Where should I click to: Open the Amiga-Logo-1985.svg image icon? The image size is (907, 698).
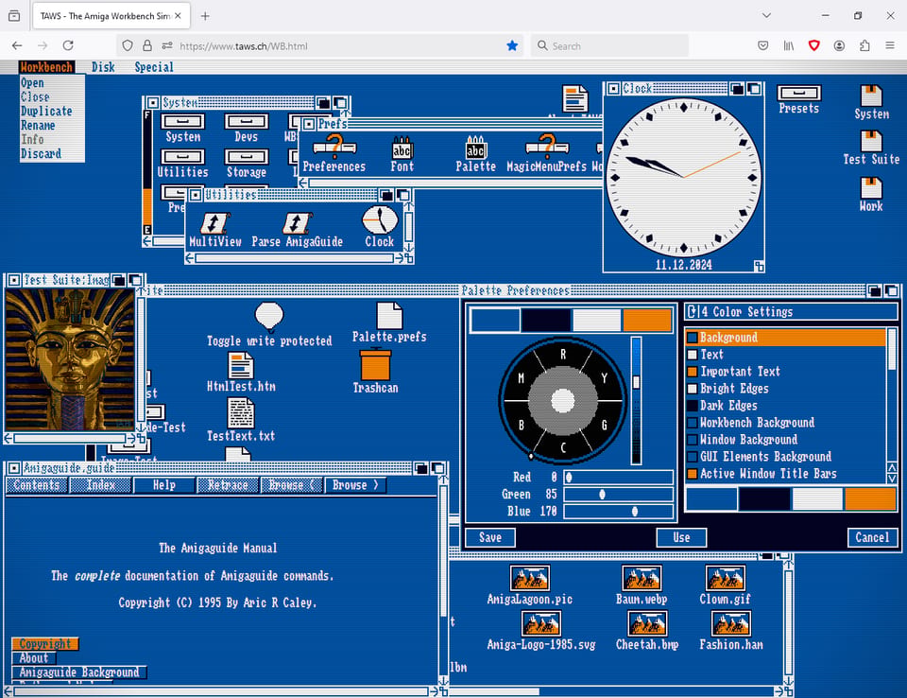(x=541, y=631)
